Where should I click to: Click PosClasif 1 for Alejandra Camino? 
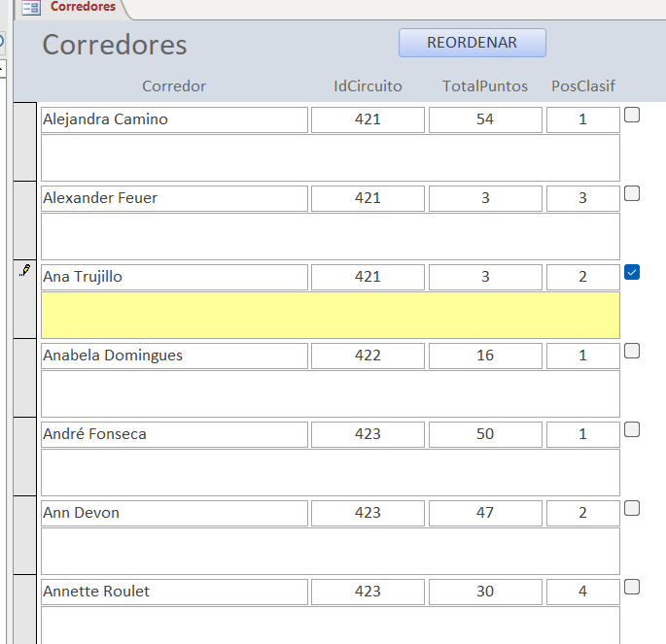tap(583, 119)
